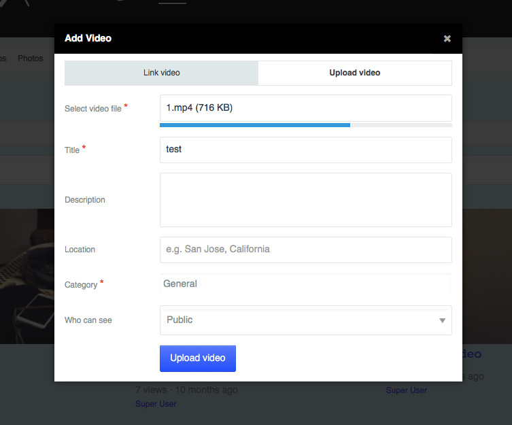The width and height of the screenshot is (512, 425).
Task: Open the Category field showing General
Action: pos(305,284)
